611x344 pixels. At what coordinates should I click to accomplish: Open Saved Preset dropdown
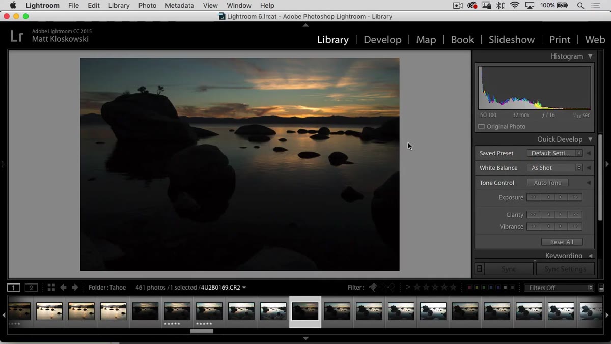(555, 153)
